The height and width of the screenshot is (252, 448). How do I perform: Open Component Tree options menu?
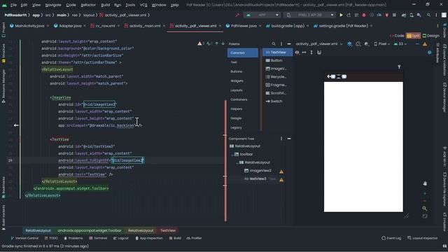(281, 139)
